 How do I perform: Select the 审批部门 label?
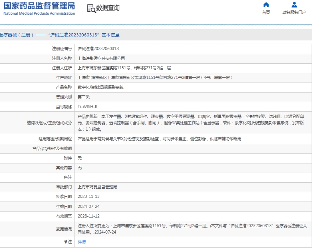click(64, 187)
